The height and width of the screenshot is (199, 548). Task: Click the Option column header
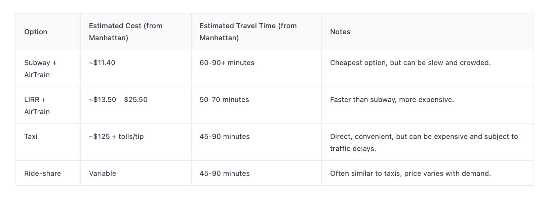[x=48, y=32]
